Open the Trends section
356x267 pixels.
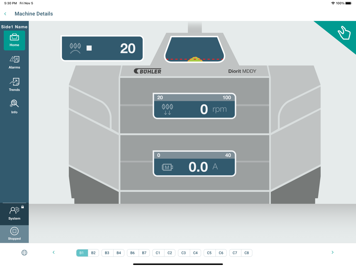[x=14, y=85]
